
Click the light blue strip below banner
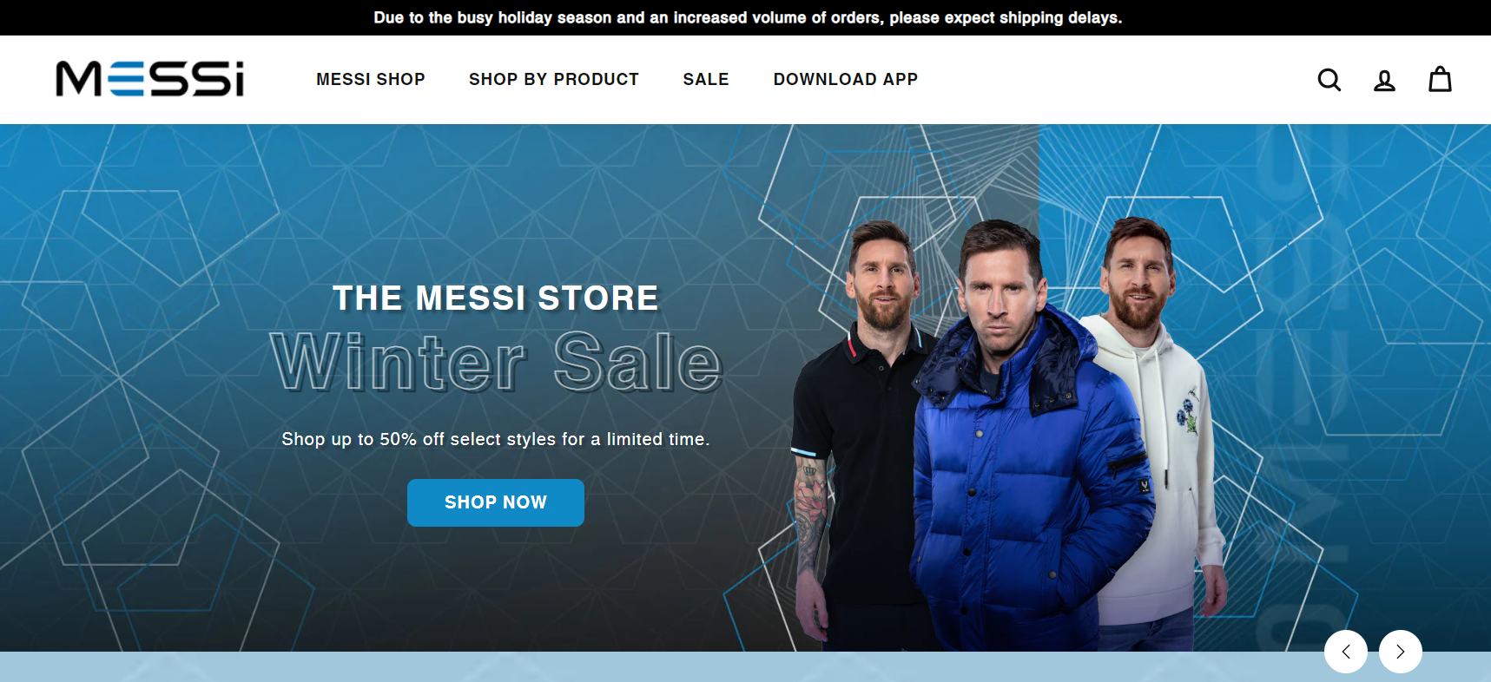click(x=660, y=667)
